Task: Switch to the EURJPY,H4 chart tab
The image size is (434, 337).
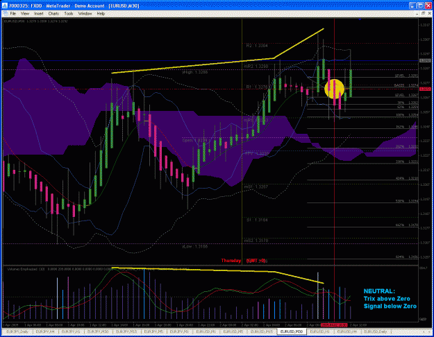Action: [44, 331]
